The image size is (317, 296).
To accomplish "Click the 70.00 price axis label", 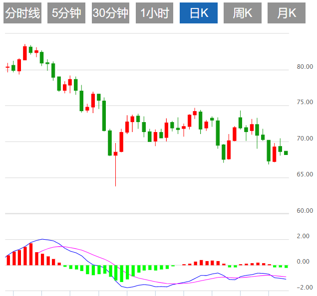I will (x=305, y=139).
